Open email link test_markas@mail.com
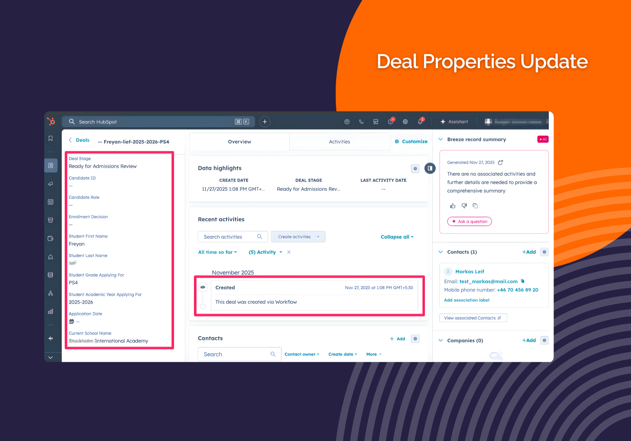This screenshot has height=441, width=631. 488,281
